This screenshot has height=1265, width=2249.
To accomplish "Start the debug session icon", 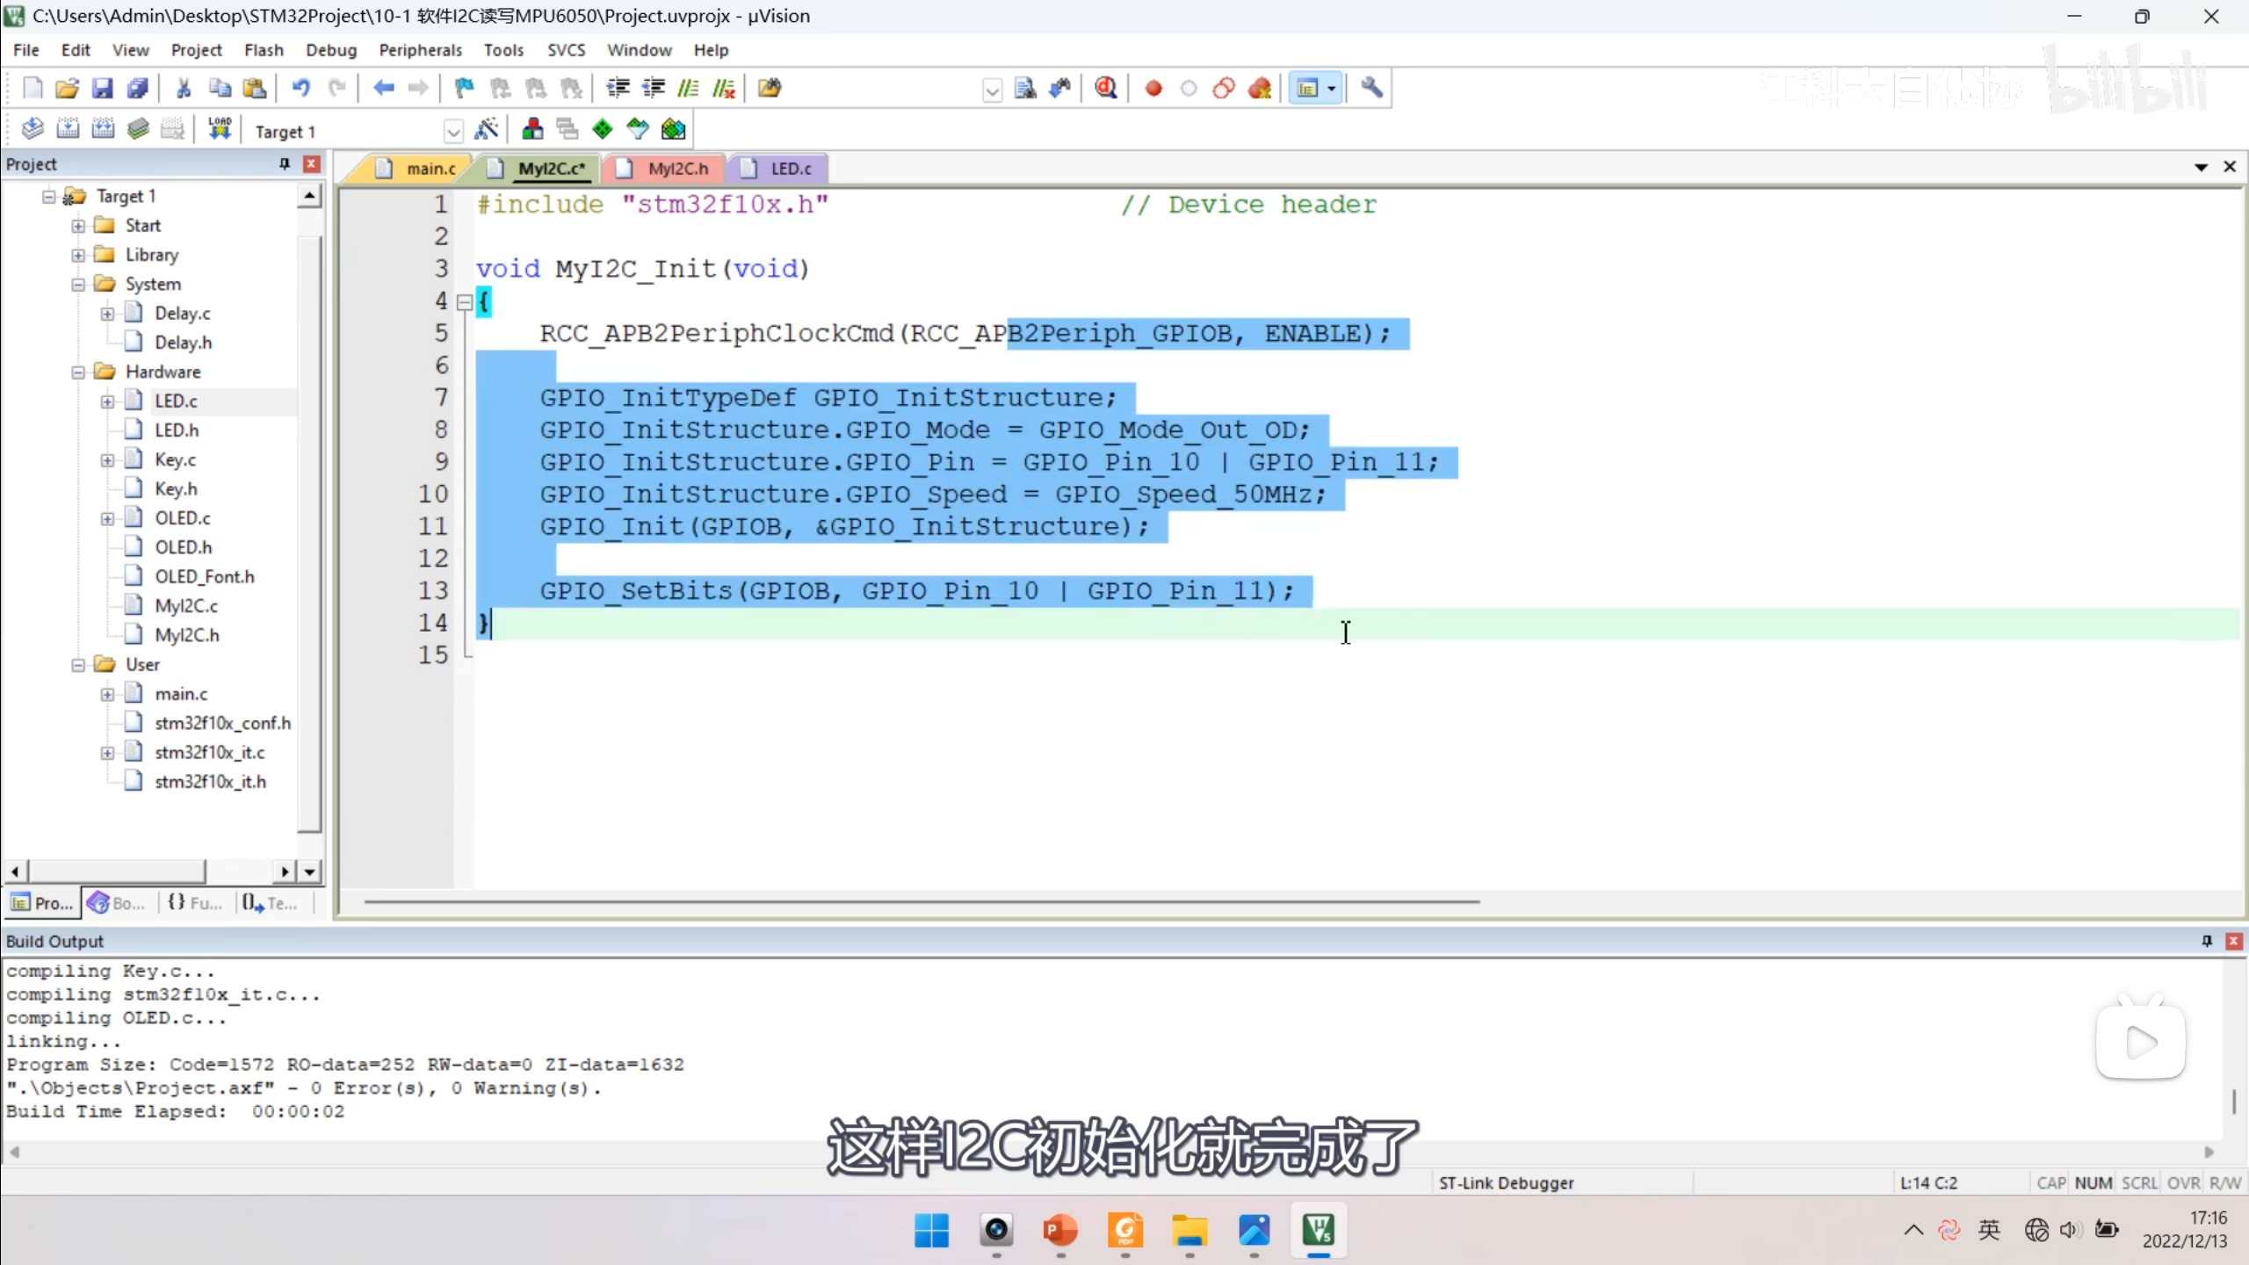I will pyautogui.click(x=1106, y=88).
